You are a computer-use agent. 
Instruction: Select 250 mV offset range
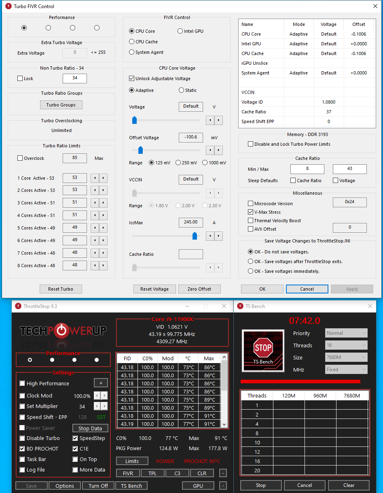[x=178, y=163]
